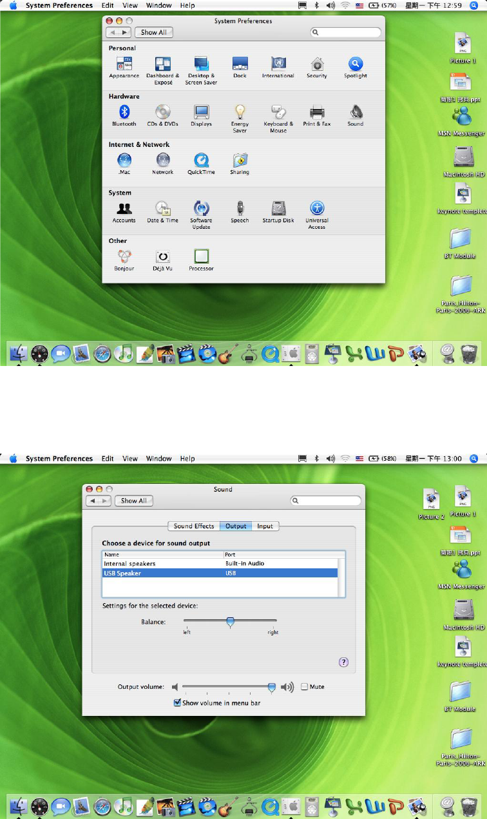487x819 pixels.
Task: Open the Processor preference pane
Action: click(201, 260)
